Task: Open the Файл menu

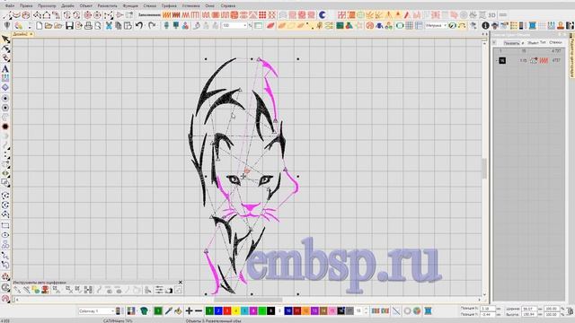Action: tap(10, 6)
